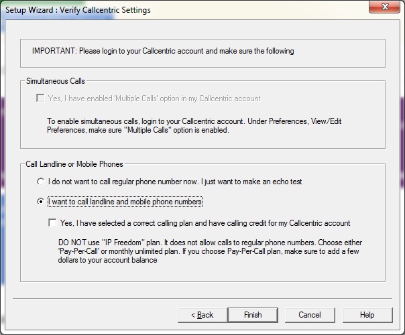Click the Setup Wizard title bar
405x335 pixels.
coord(168,10)
